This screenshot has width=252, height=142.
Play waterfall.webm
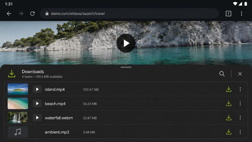click(x=37, y=118)
